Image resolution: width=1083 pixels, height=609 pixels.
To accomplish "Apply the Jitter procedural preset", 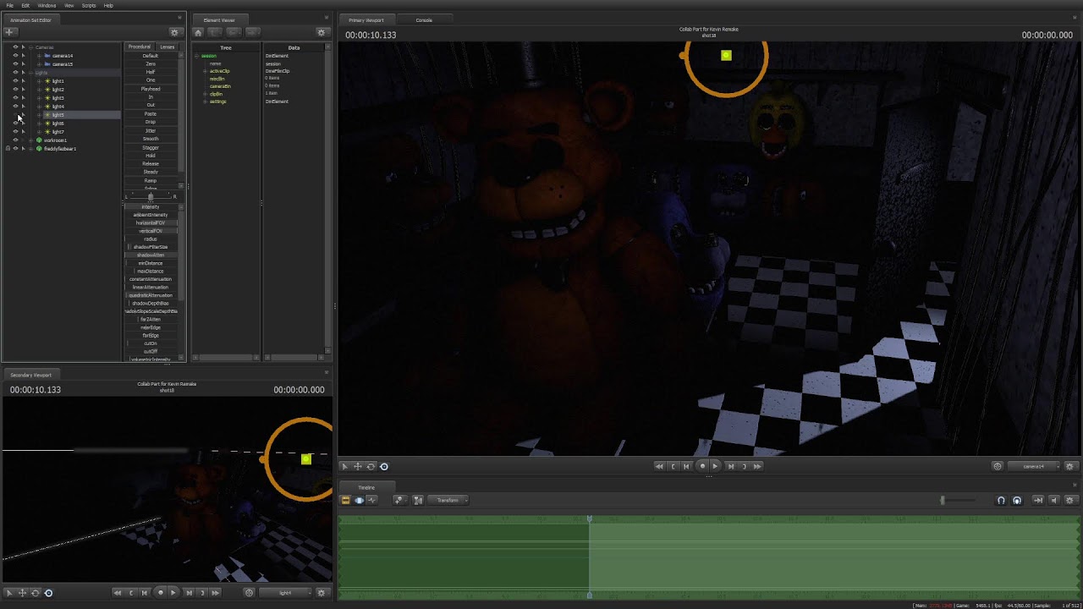I will coord(151,130).
